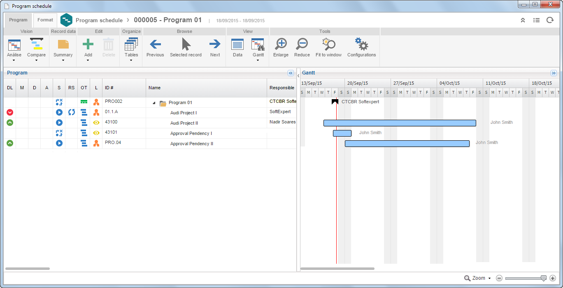Viewport: 563px width, 288px height.
Task: Open the Análise vision tool
Action: [x=14, y=44]
